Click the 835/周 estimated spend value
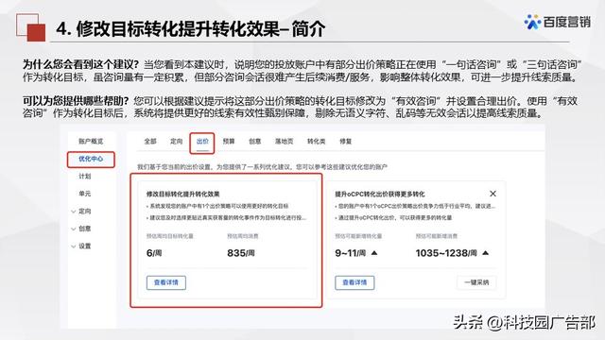The width and height of the screenshot is (605, 340). pyautogui.click(x=241, y=253)
